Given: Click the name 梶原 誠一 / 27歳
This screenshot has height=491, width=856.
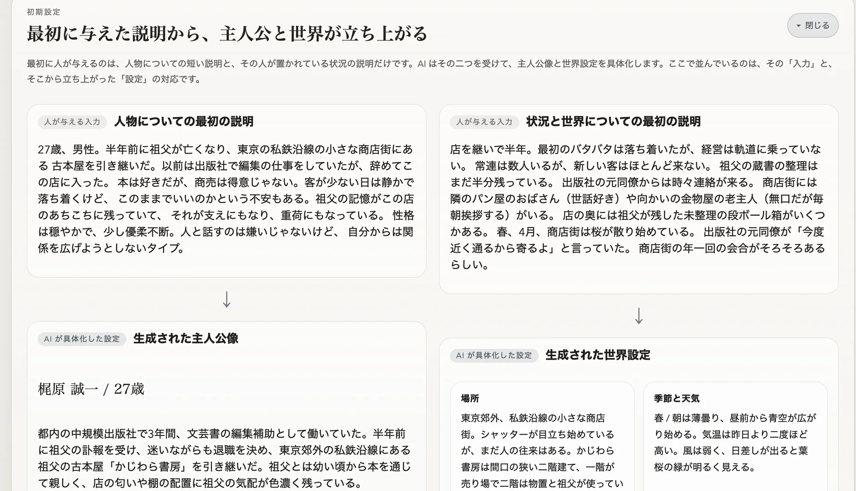Looking at the screenshot, I should tap(91, 389).
